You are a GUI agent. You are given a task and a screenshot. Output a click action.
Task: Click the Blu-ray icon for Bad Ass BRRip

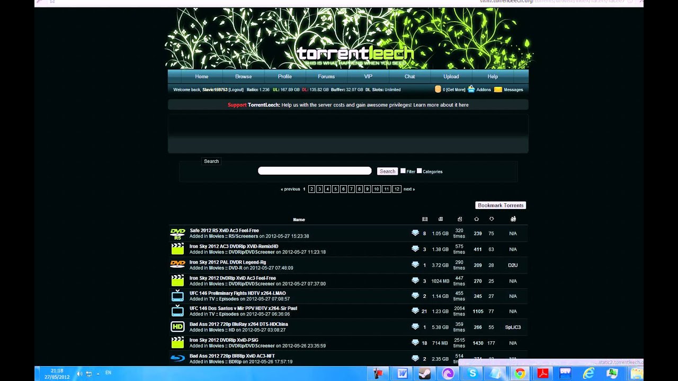click(x=177, y=358)
